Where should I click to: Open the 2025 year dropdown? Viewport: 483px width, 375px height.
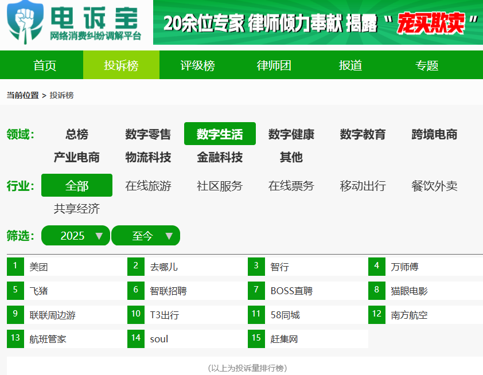click(76, 236)
